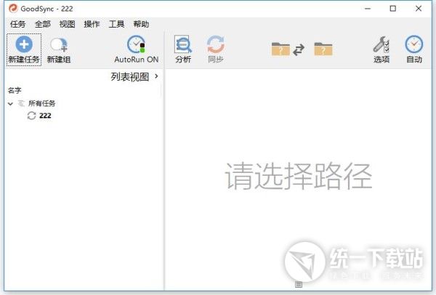The width and height of the screenshot is (436, 295).
Task: Click the 新建任务 (New Job) plus icon
Action: click(24, 44)
